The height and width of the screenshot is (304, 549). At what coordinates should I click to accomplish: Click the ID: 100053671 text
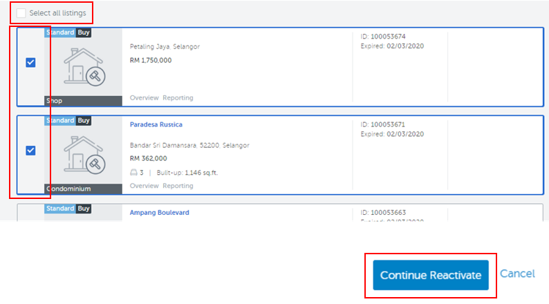[x=382, y=124]
